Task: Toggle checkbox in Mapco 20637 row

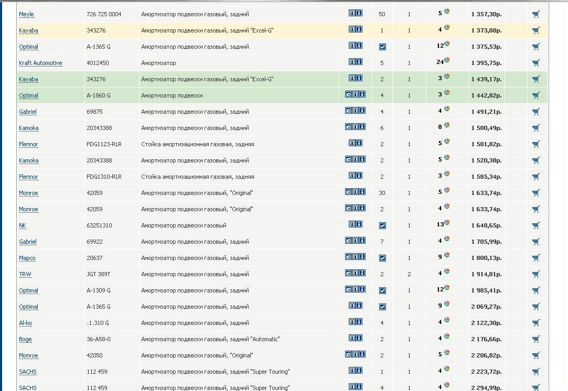Action: click(382, 258)
